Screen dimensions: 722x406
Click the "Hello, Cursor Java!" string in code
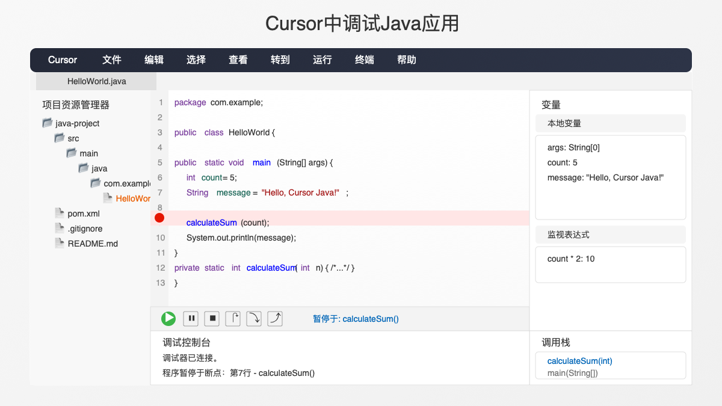point(300,192)
